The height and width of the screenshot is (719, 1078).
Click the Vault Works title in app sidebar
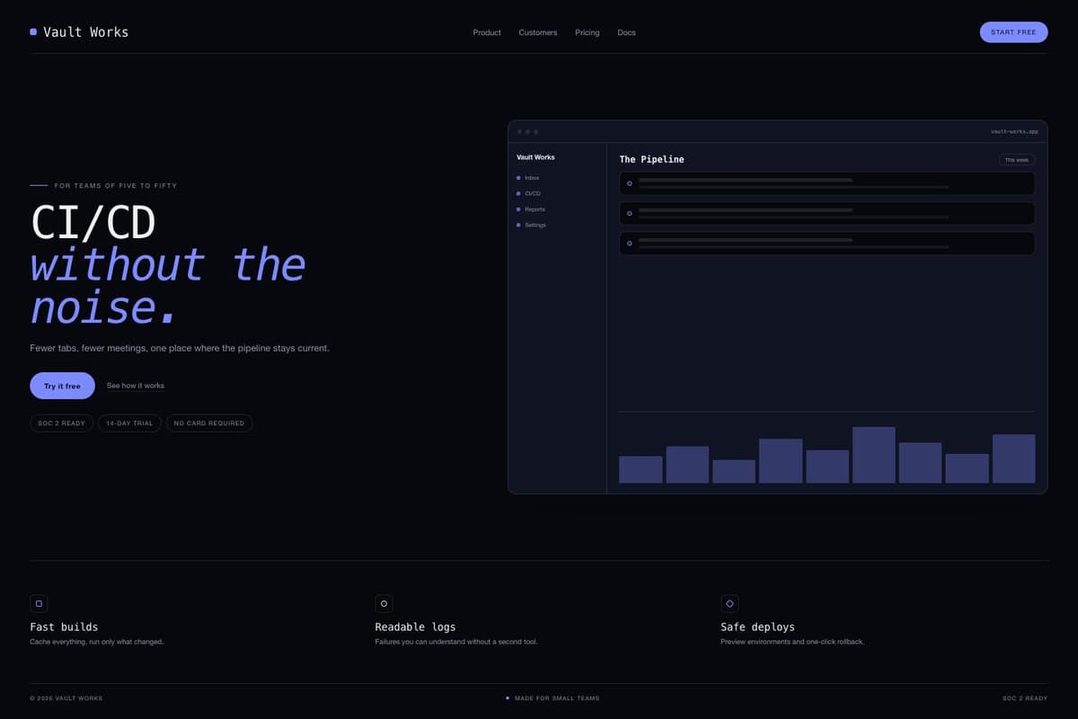point(535,157)
